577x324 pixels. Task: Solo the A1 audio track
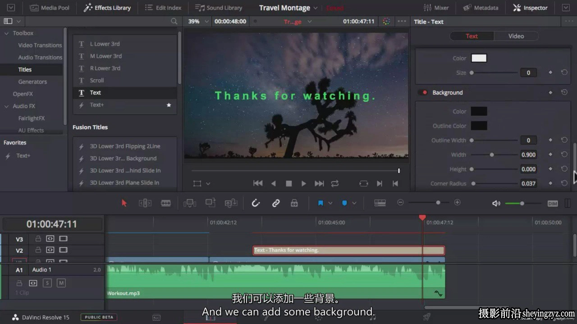(47, 283)
